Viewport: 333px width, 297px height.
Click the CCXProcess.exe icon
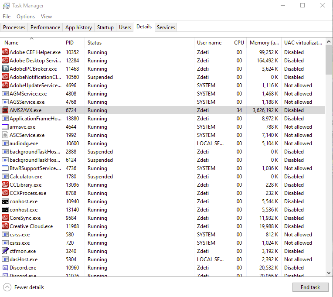point(5,193)
